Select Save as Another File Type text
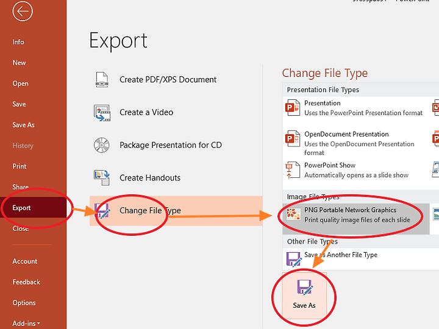The image size is (439, 329). click(341, 255)
